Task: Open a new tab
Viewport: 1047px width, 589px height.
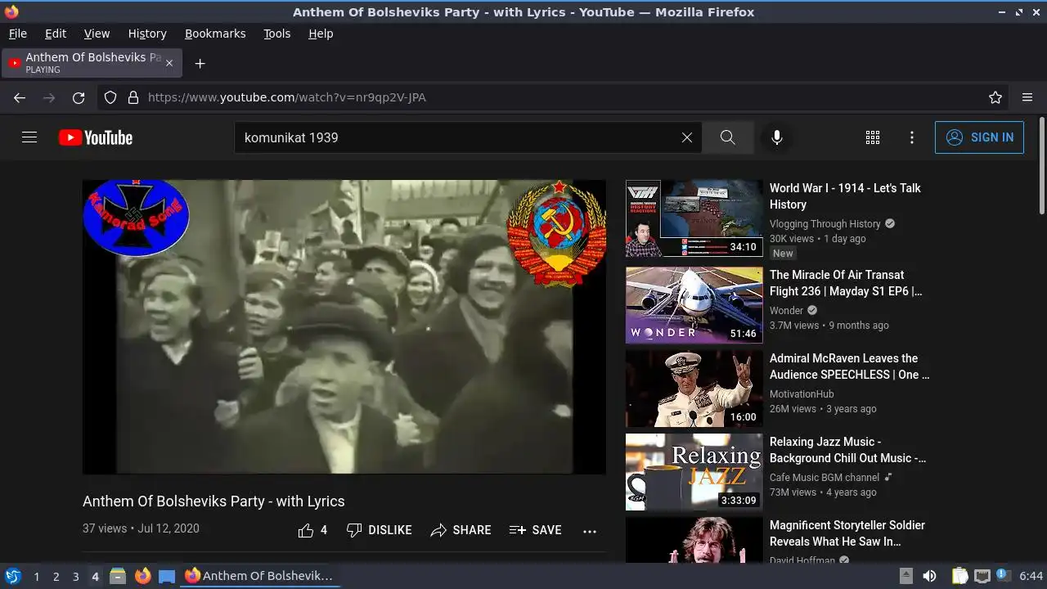Action: tap(200, 63)
